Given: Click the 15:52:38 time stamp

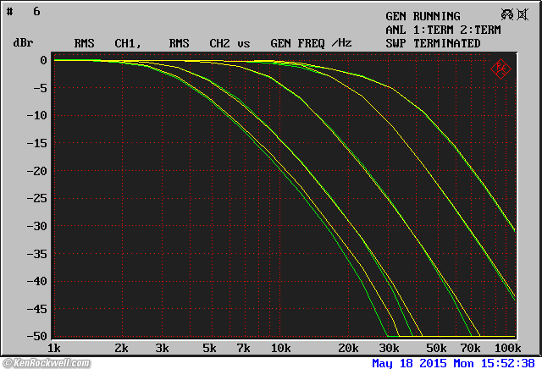Looking at the screenshot, I should pos(507,363).
